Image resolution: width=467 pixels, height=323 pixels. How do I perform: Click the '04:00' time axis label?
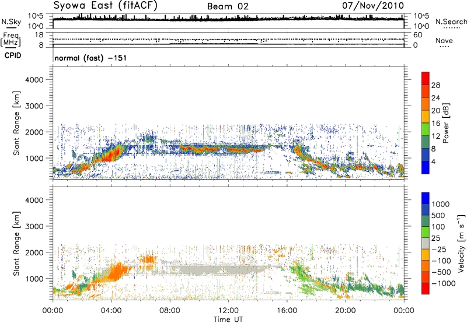point(111,311)
